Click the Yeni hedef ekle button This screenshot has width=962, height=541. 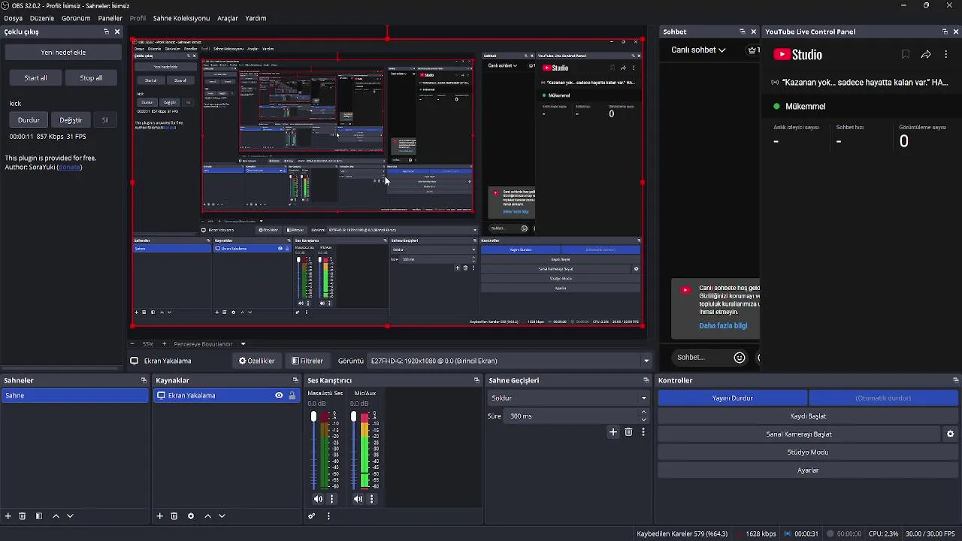click(x=63, y=53)
